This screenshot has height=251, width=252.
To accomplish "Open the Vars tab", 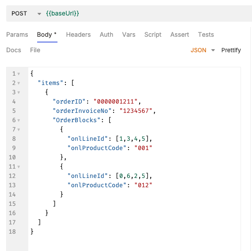I will click(x=129, y=35).
